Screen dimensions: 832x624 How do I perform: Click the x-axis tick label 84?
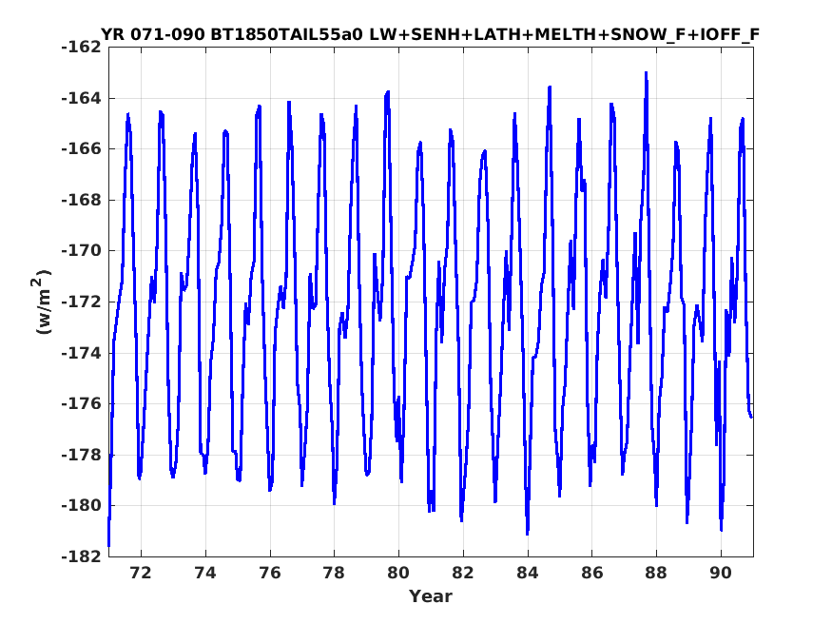[x=528, y=573]
